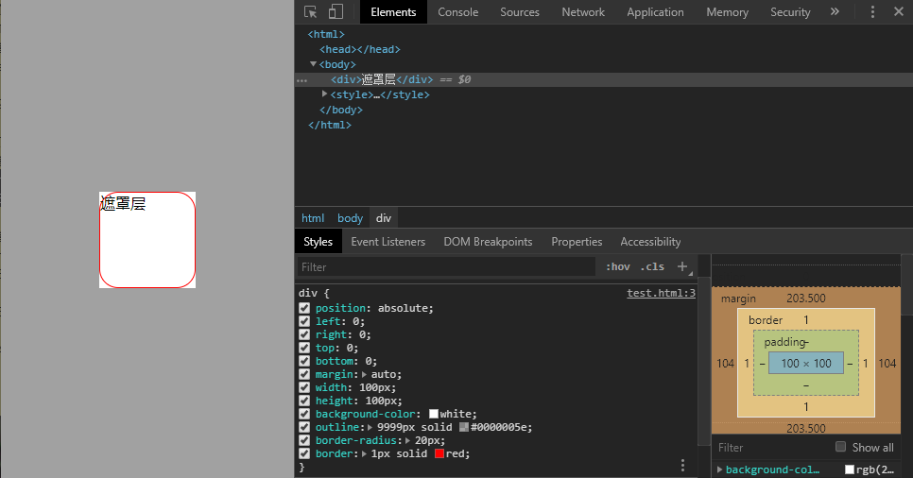Toggle element state with :hov
Image resolution: width=913 pixels, height=478 pixels.
tap(618, 266)
